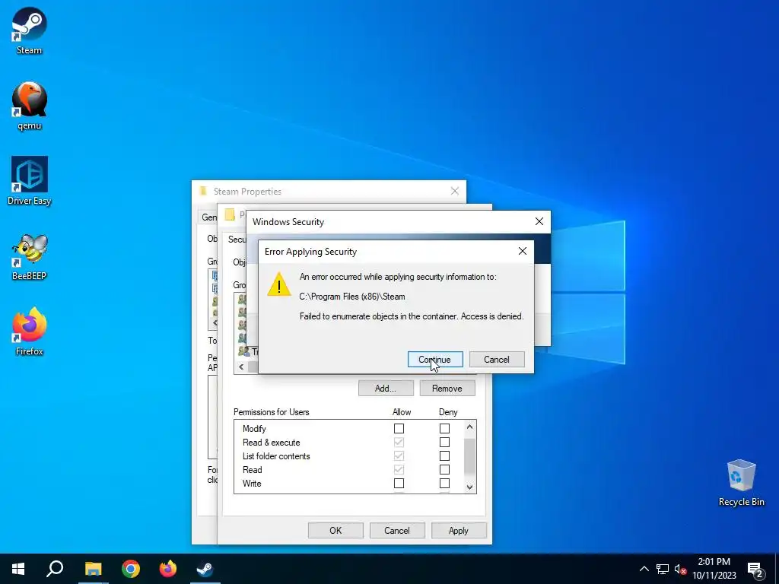Screen dimensions: 779x584
Task: Toggle Allow for List folder contents
Action: (399, 456)
